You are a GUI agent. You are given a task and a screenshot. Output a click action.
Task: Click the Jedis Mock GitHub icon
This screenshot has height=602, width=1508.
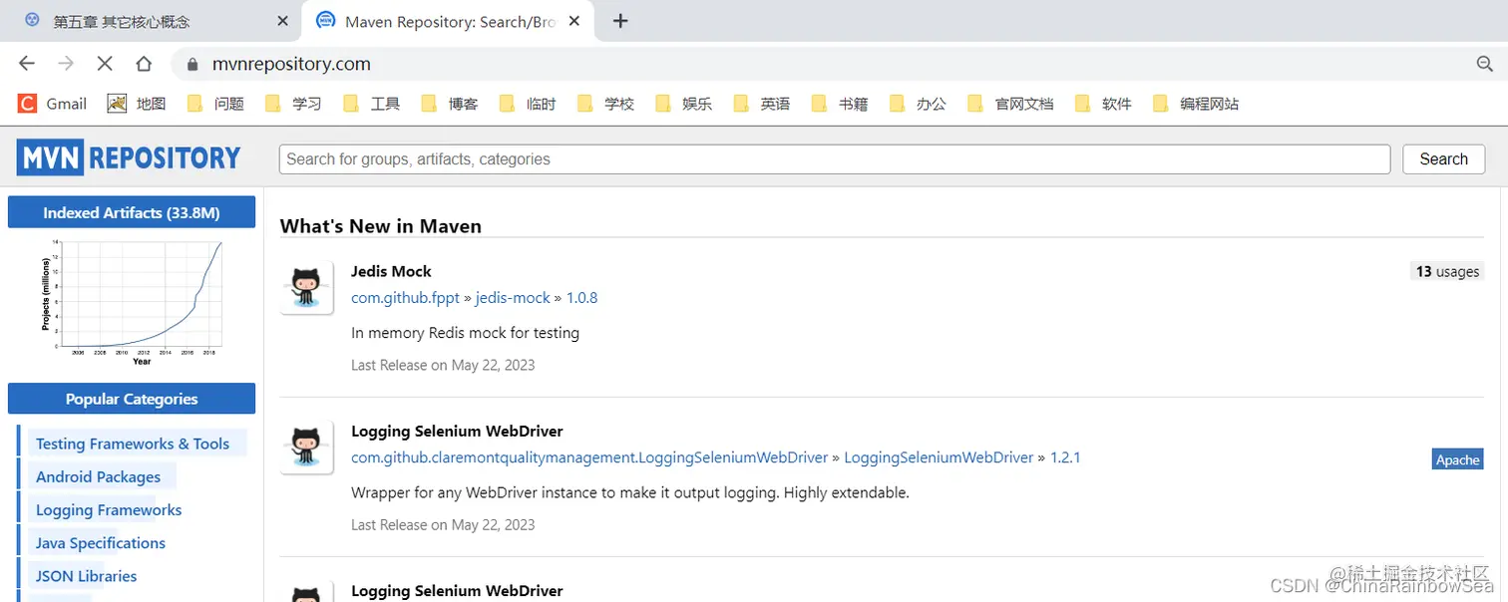[306, 288]
